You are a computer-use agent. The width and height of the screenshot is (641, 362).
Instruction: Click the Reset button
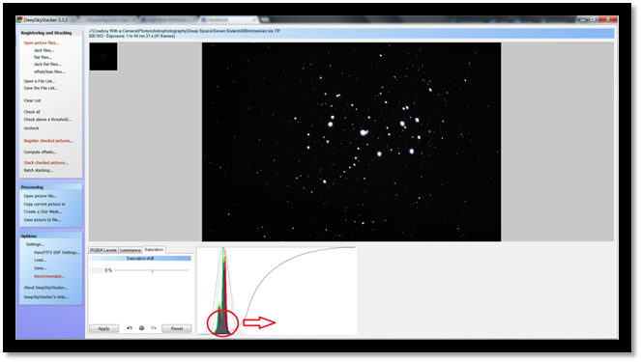(177, 328)
